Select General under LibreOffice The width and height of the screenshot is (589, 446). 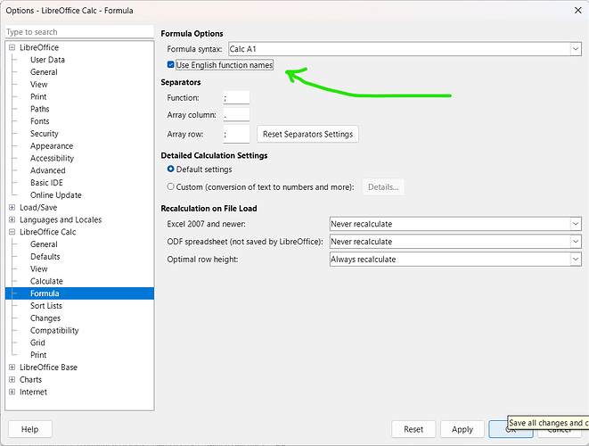(x=44, y=72)
